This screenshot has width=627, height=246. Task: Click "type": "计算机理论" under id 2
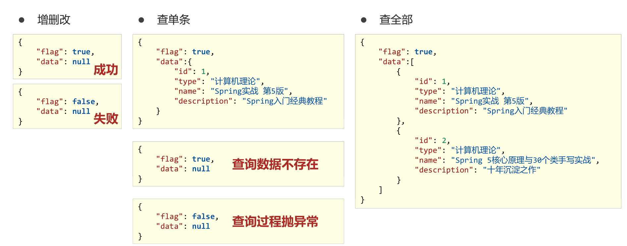click(x=460, y=151)
